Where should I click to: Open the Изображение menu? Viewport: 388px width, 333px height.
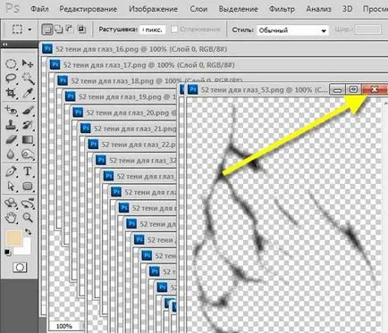[153, 9]
